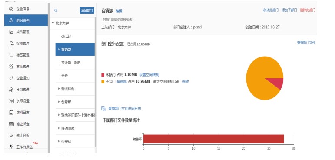Click the 添加部门 button
The height and width of the screenshot is (160, 335).
tap(87, 10)
